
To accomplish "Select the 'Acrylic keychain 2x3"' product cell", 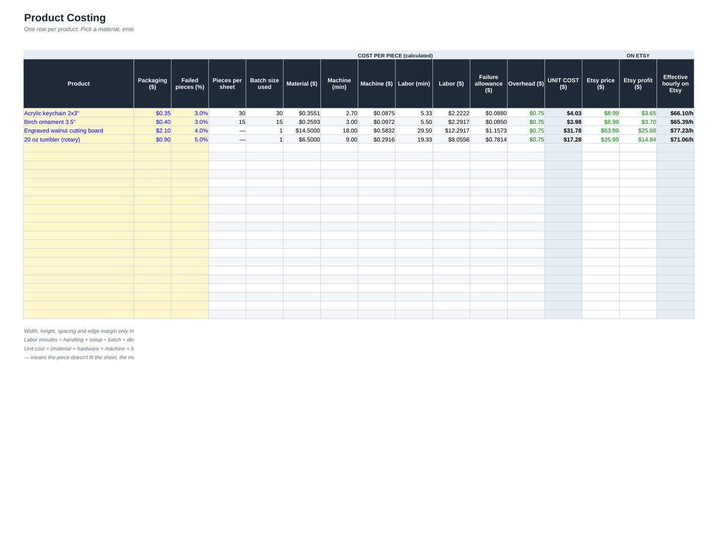I will [x=78, y=113].
